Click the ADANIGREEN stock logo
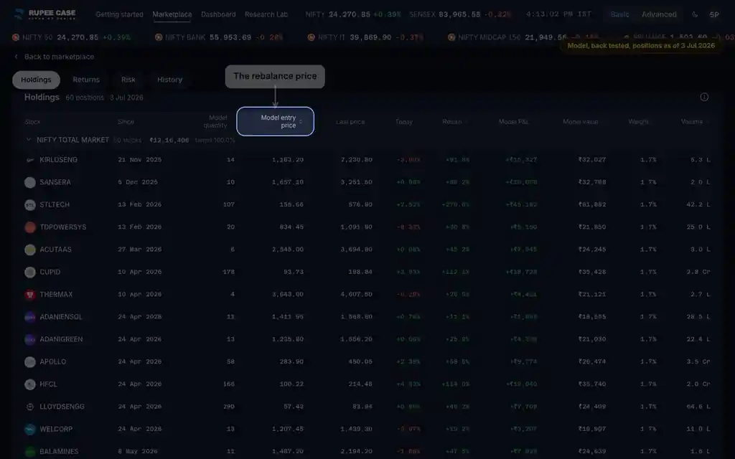Image resolution: width=735 pixels, height=459 pixels. pyautogui.click(x=30, y=339)
